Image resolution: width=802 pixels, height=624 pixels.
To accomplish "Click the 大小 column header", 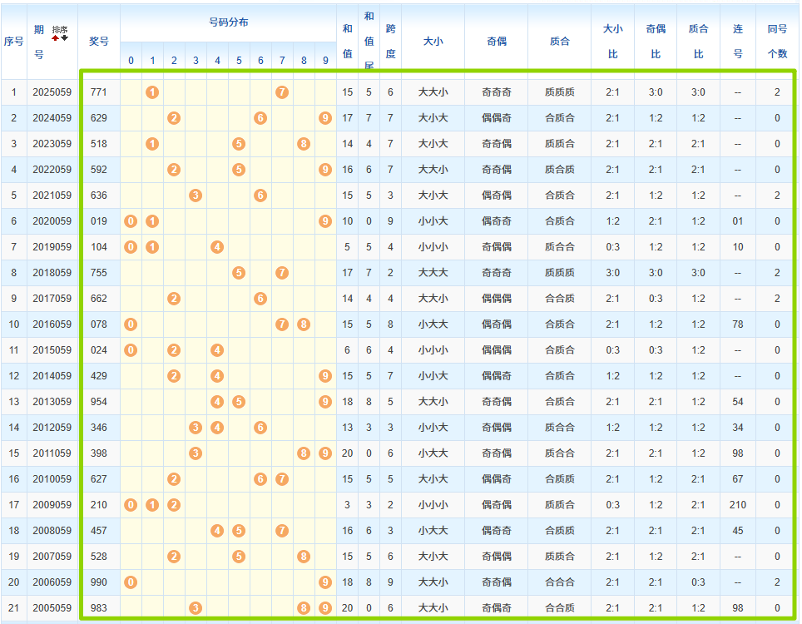I will (x=433, y=41).
